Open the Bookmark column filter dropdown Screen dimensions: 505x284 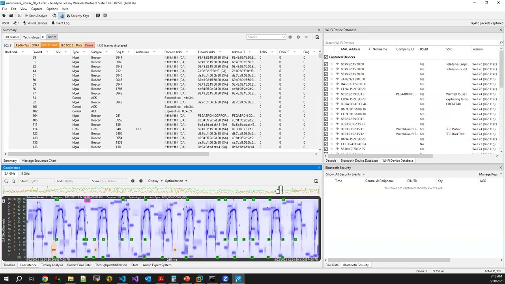(22, 52)
